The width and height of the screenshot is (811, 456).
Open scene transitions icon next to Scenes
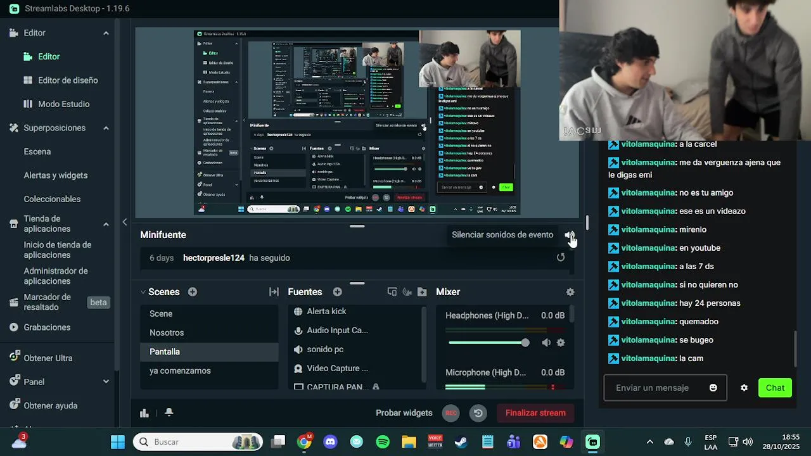[274, 292]
